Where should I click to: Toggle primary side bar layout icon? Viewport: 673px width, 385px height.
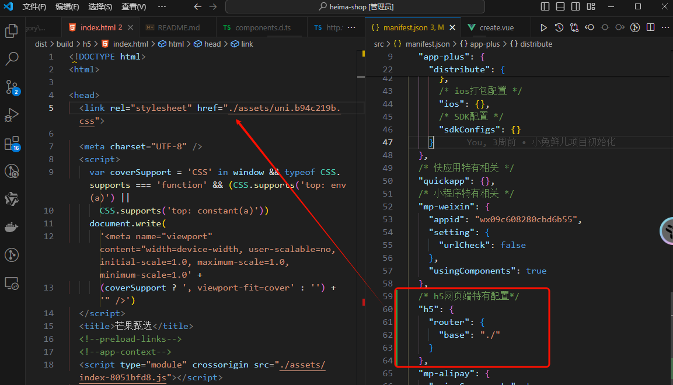[545, 6]
